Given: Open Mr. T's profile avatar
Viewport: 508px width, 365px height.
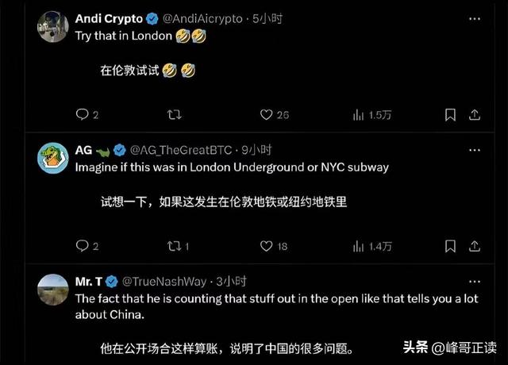Looking at the screenshot, I should pos(53,290).
